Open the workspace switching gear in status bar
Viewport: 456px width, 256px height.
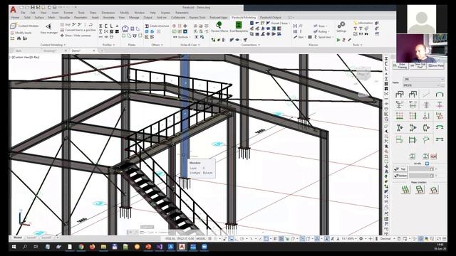coord(361,239)
